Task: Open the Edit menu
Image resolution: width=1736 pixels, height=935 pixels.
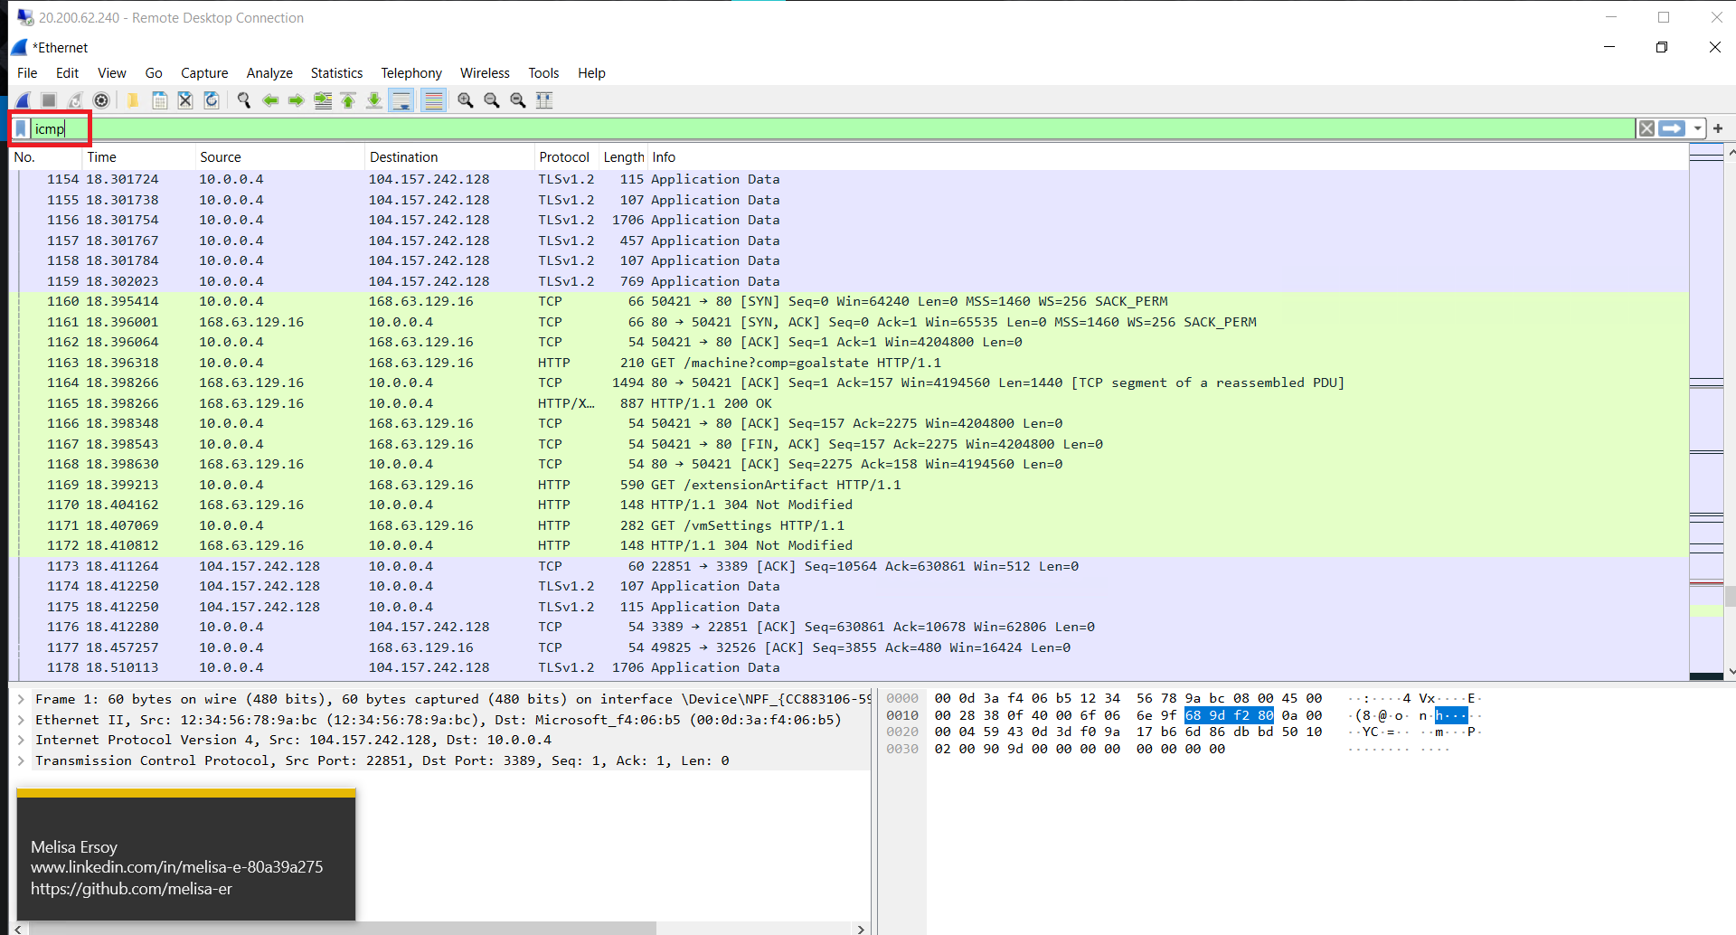Action: 67,73
